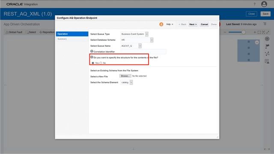Viewport: 274px width, 154px height.
Task: Click the Select toolbar item
Action: pyautogui.click(x=31, y=32)
